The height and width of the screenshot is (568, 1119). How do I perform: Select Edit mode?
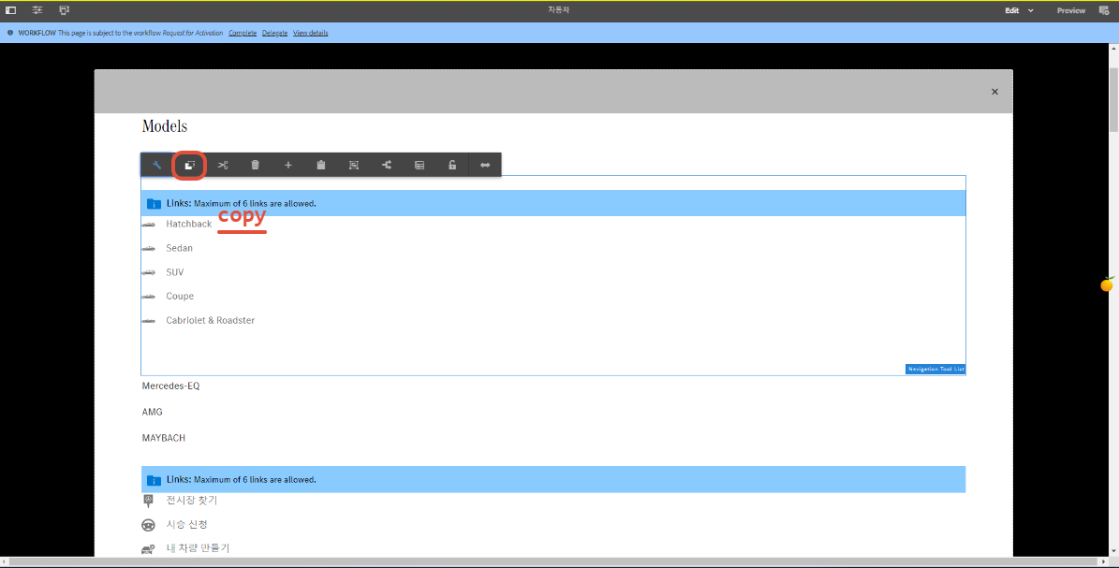pyautogui.click(x=1012, y=10)
